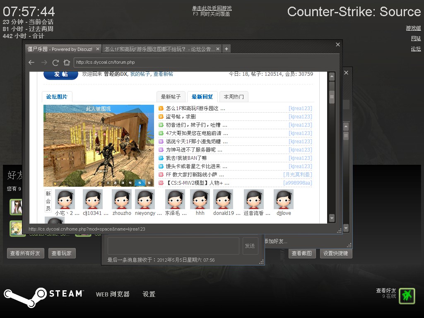Open the 网站 link

[x=416, y=39]
